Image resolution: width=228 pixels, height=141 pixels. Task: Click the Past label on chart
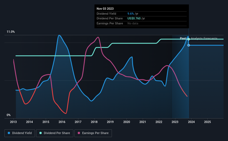tap(183, 38)
